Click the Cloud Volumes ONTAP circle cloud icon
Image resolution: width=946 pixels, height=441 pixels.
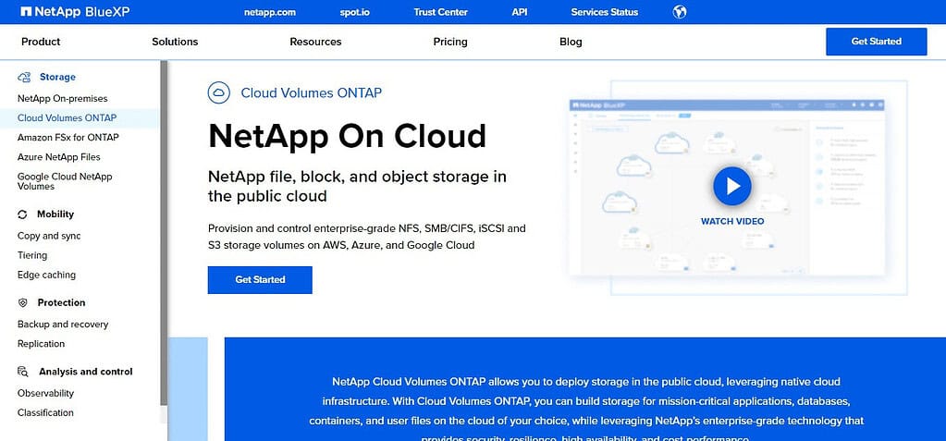(x=219, y=92)
